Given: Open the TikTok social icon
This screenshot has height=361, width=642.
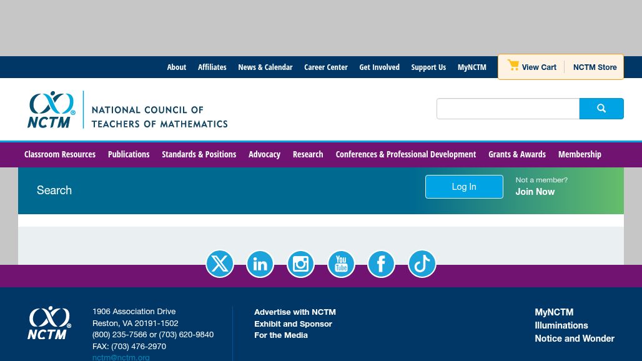Looking at the screenshot, I should [x=422, y=264].
